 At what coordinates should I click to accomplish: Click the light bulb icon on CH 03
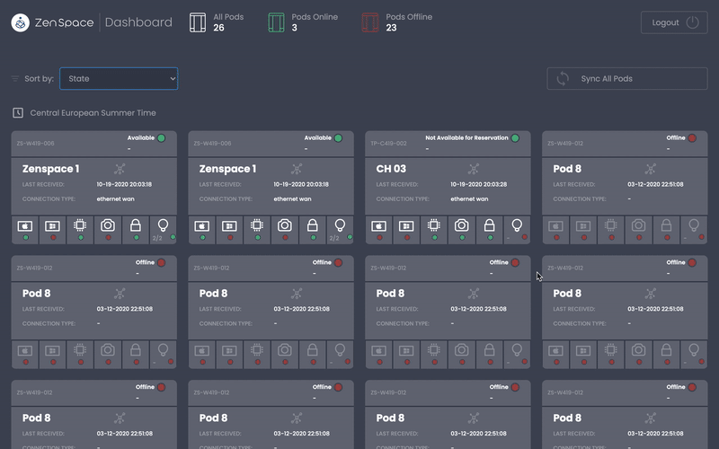pos(517,225)
